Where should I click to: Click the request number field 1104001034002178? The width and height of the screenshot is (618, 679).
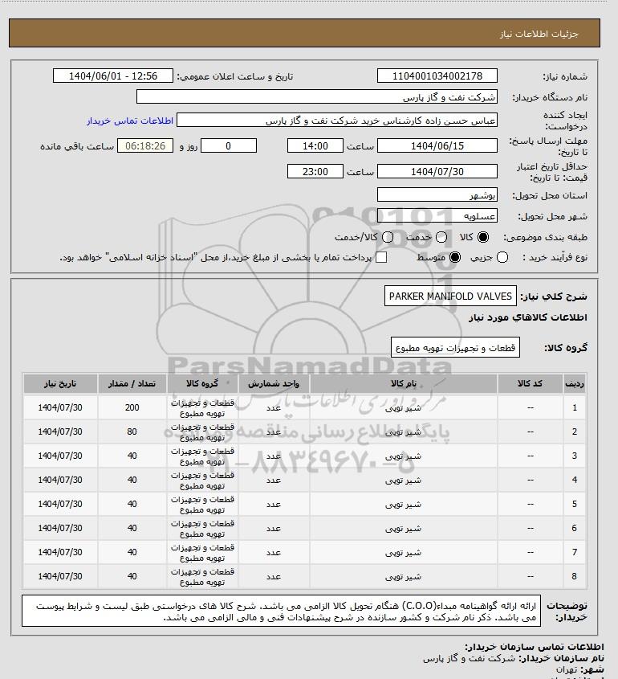437,76
